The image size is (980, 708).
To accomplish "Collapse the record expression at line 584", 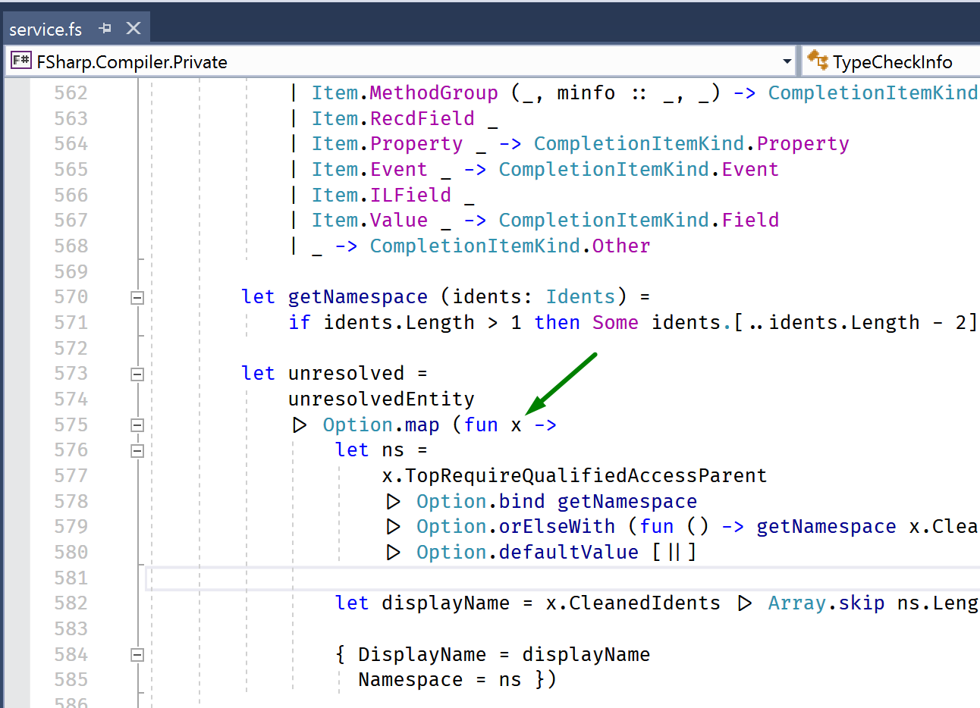I will click(137, 653).
